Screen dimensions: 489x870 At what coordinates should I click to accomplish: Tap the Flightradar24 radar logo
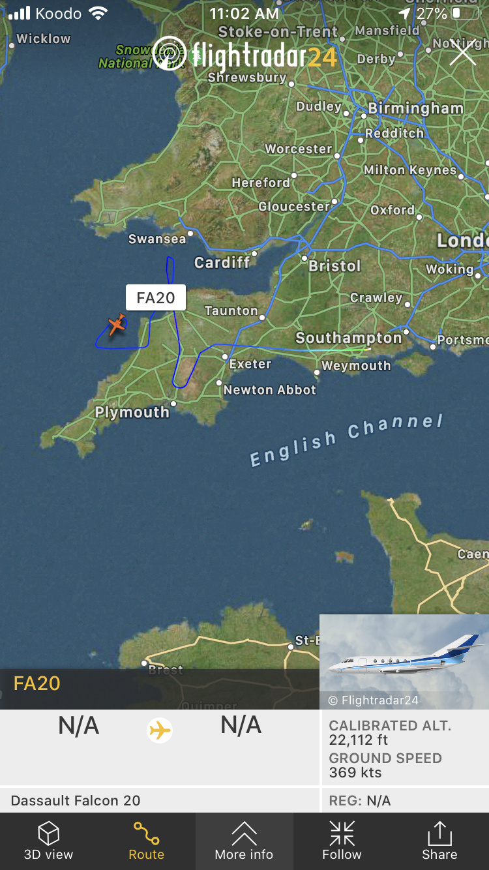click(169, 53)
